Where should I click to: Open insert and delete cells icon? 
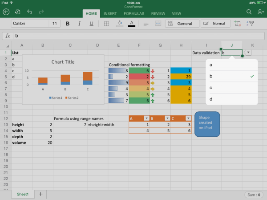238,24
